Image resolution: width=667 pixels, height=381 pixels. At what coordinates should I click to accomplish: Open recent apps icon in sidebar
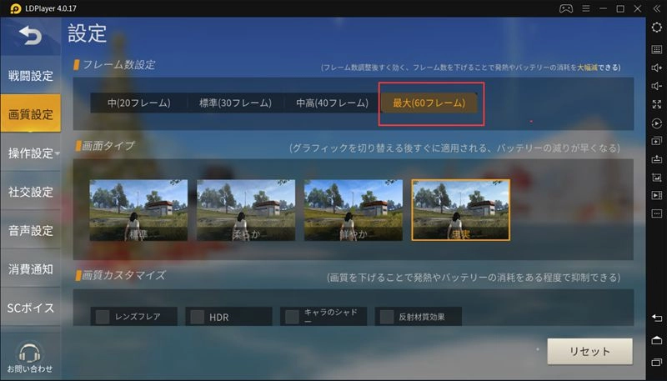click(657, 363)
